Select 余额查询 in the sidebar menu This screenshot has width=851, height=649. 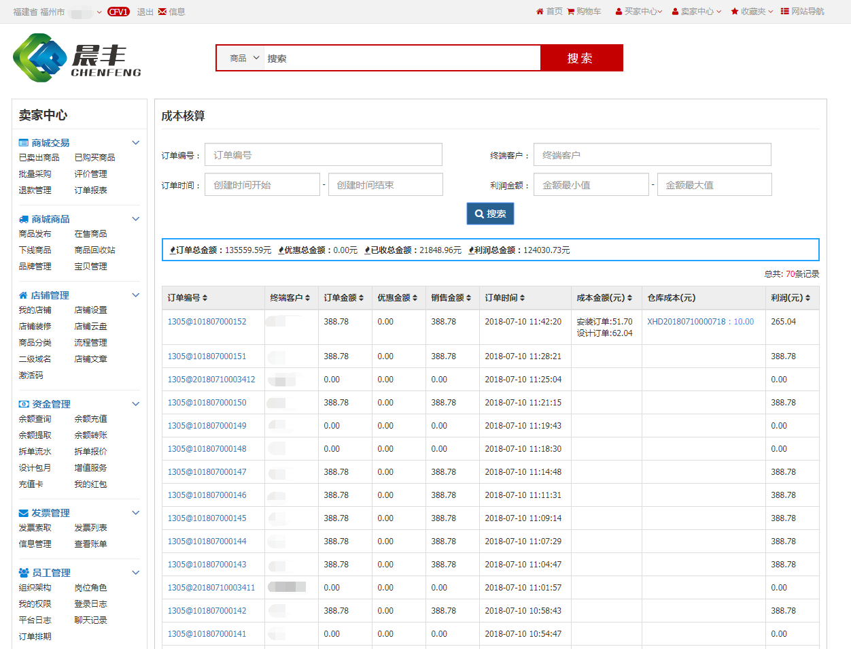[x=35, y=419]
